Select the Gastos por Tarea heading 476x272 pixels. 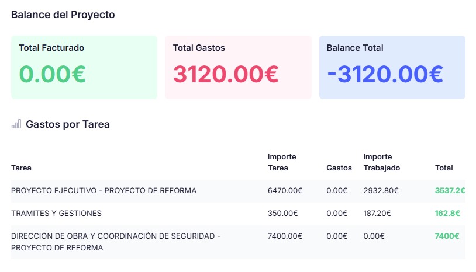(68, 124)
